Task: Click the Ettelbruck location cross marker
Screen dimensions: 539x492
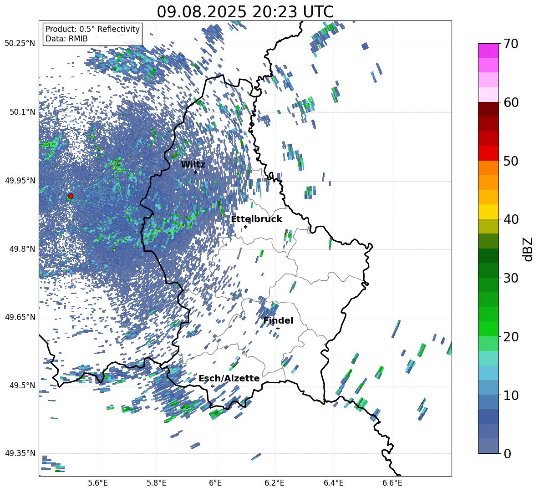Action: (245, 227)
